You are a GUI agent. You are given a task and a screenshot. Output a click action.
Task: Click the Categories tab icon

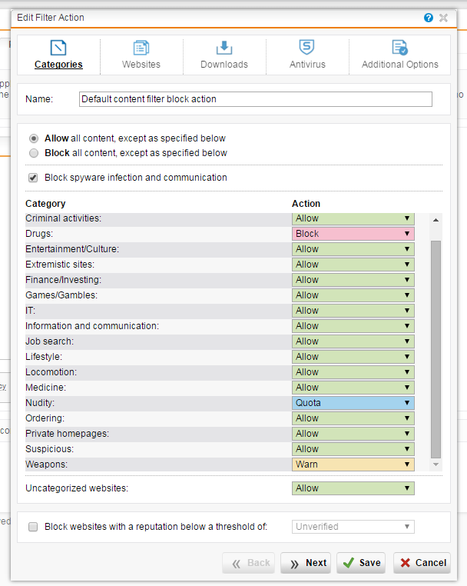(58, 48)
